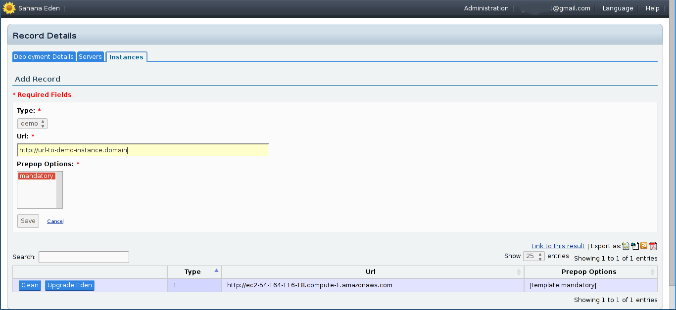Export results as XML

[x=626, y=246]
